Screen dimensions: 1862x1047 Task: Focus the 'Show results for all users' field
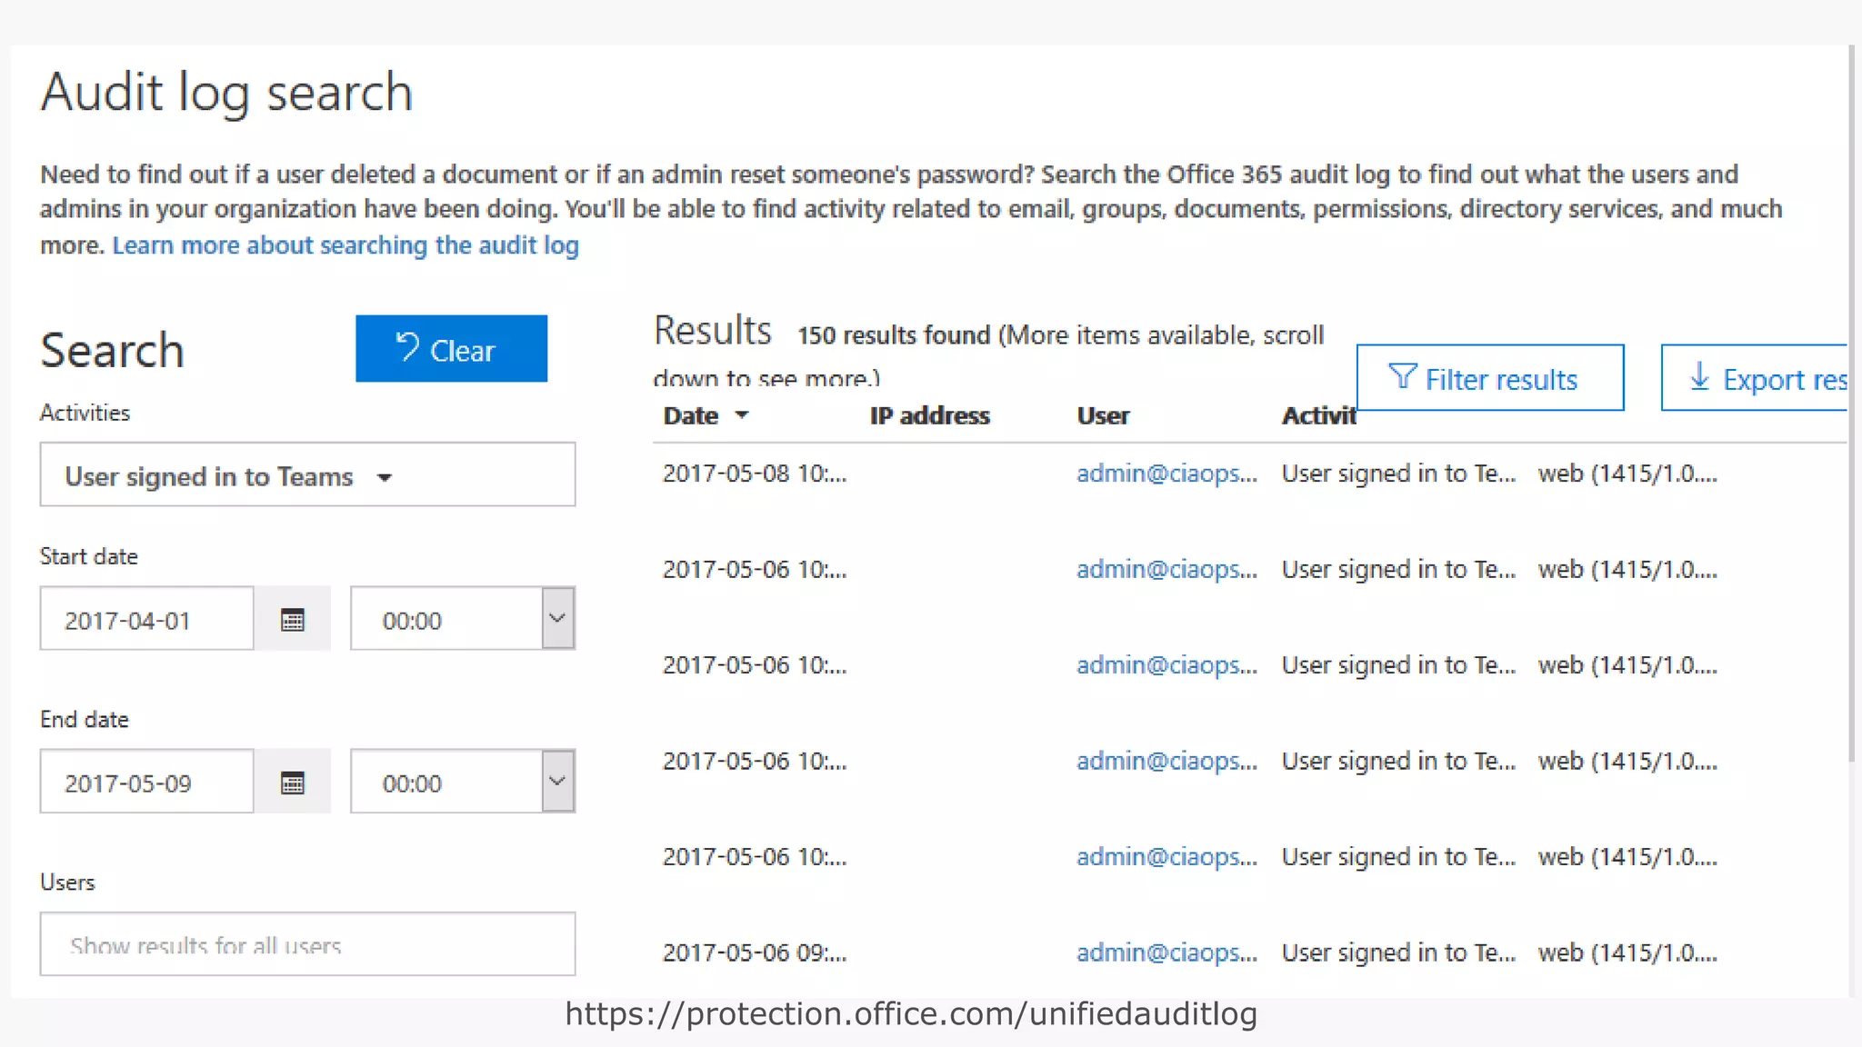click(307, 944)
